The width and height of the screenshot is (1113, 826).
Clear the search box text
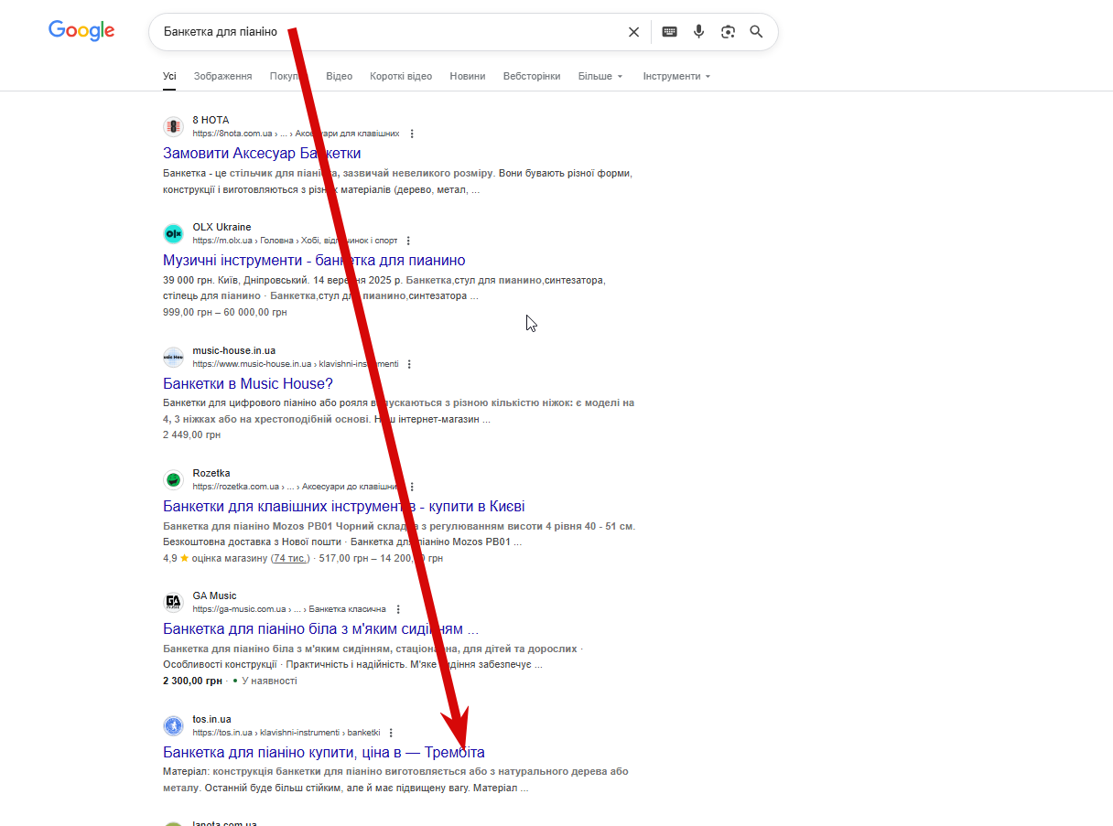coord(633,32)
